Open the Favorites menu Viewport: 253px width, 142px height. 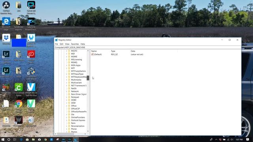[x=75, y=44]
